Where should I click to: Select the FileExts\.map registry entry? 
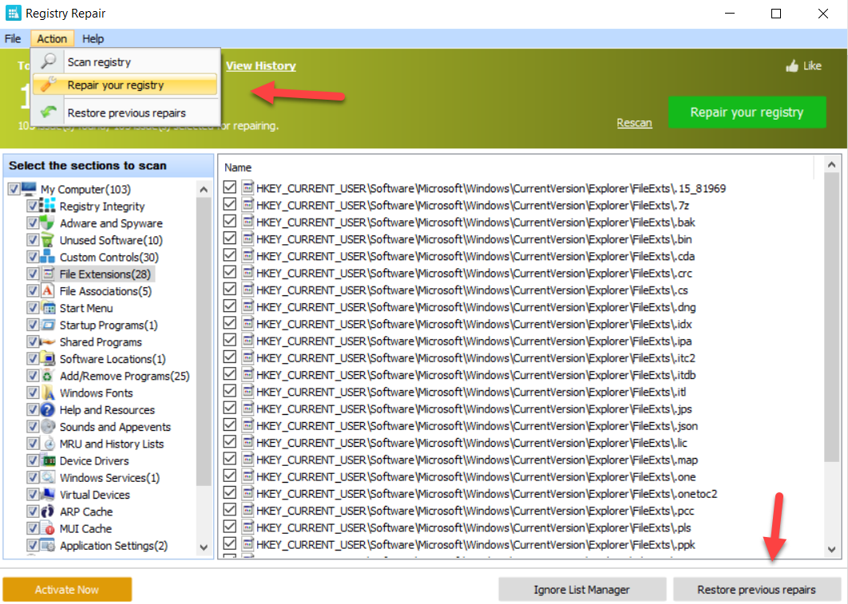pos(477,460)
